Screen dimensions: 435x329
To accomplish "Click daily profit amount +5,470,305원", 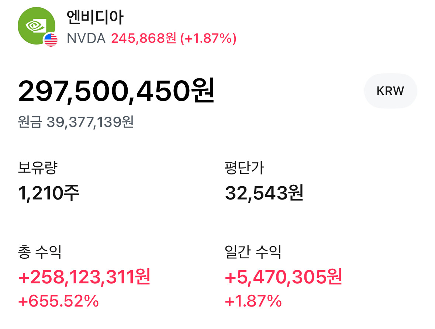I will [283, 277].
